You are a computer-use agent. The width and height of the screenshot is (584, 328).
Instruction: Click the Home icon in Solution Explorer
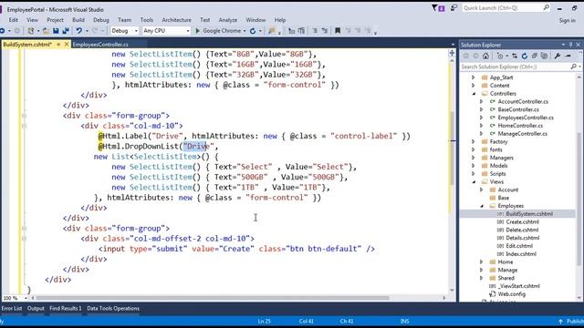click(485, 56)
